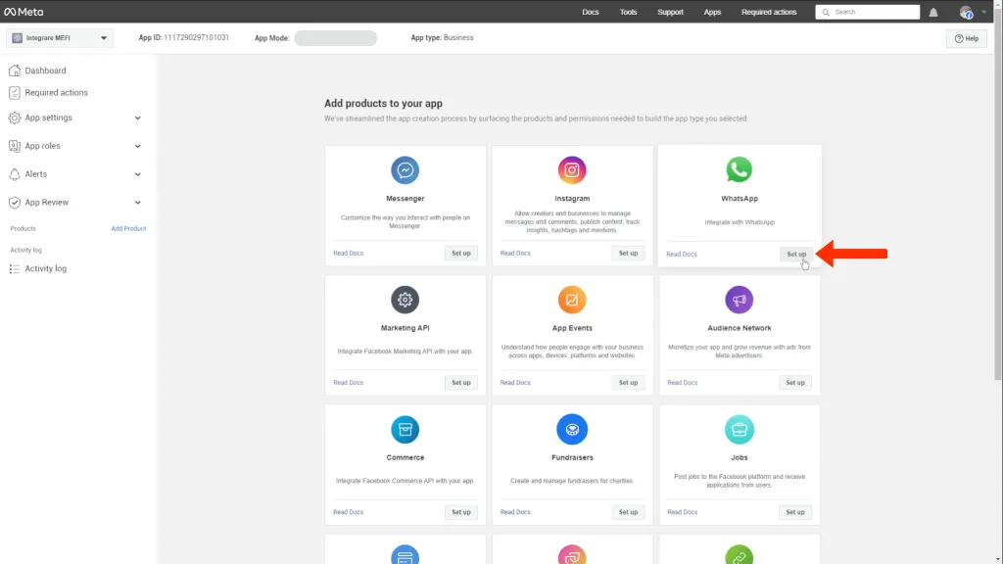Click the App roles sidebar icon
This screenshot has height=564, width=1003.
point(14,146)
